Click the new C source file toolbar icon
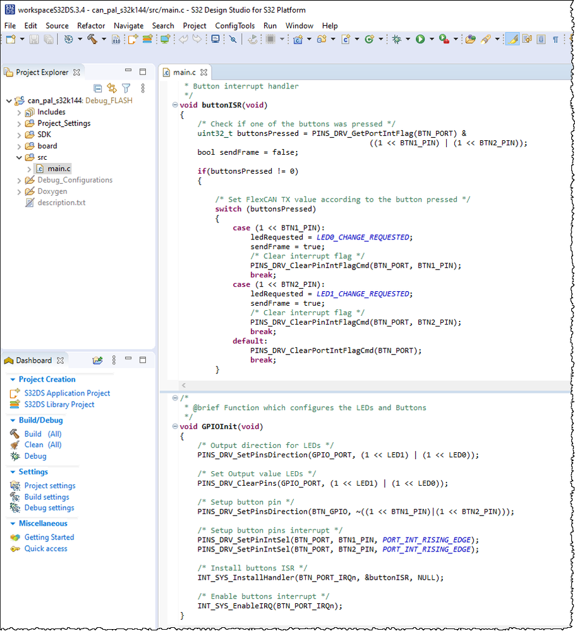Screen dimensions: 575x631 pyautogui.click(x=346, y=39)
